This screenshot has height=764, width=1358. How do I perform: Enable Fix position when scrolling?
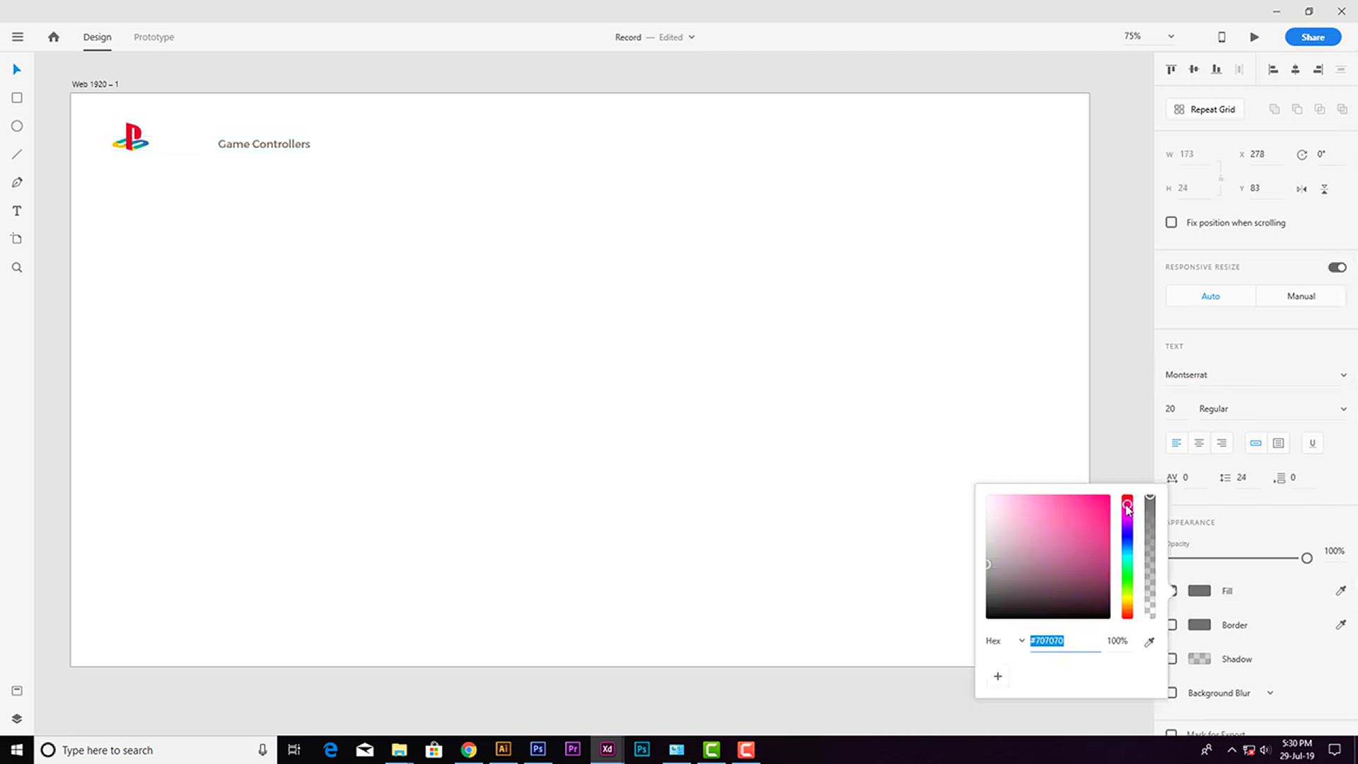[x=1171, y=222]
